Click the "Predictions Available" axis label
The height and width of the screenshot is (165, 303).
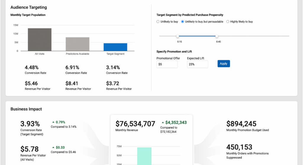click(78, 54)
